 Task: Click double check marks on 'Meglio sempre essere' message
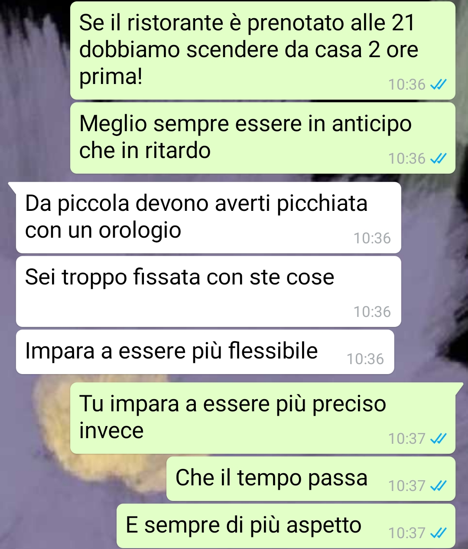pyautogui.click(x=438, y=159)
